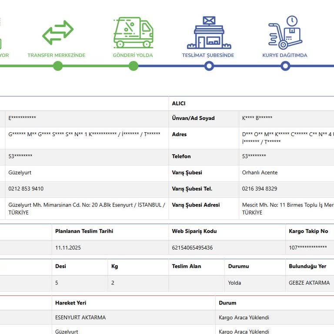Click Varış Şubesi Adresi label
The width and height of the screenshot is (334, 334).
tap(196, 205)
